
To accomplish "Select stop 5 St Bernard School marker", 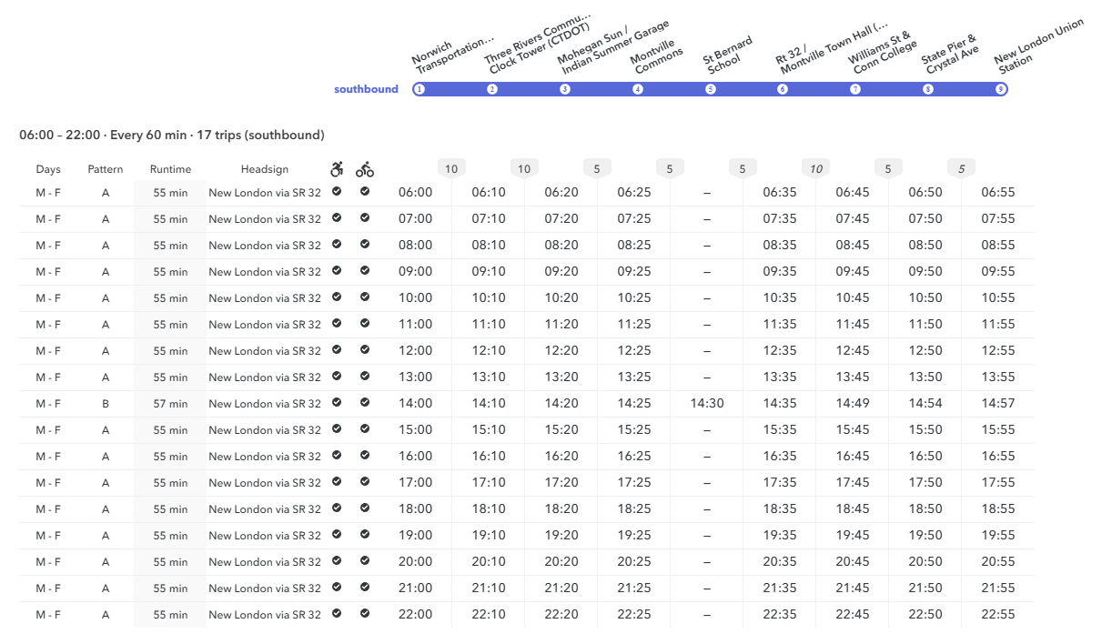I will (x=711, y=89).
